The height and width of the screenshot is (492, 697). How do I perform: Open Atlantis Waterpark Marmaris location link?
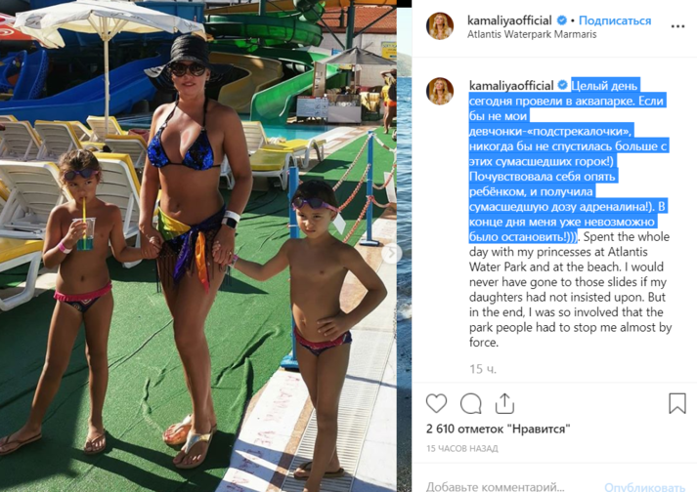click(532, 34)
